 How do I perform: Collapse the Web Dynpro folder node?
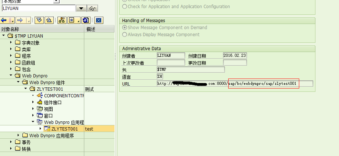coord(11,75)
